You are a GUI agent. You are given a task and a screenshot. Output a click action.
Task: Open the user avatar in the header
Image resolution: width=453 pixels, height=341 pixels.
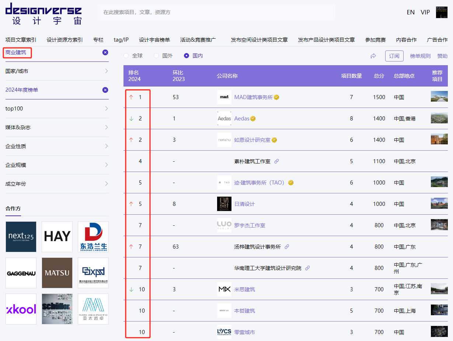[x=442, y=12]
